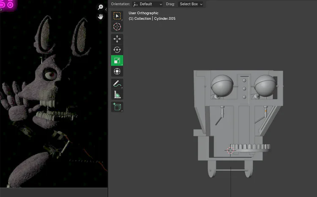Click the zoom magnifier in image viewer
The height and width of the screenshot is (197, 317).
[x=101, y=7]
